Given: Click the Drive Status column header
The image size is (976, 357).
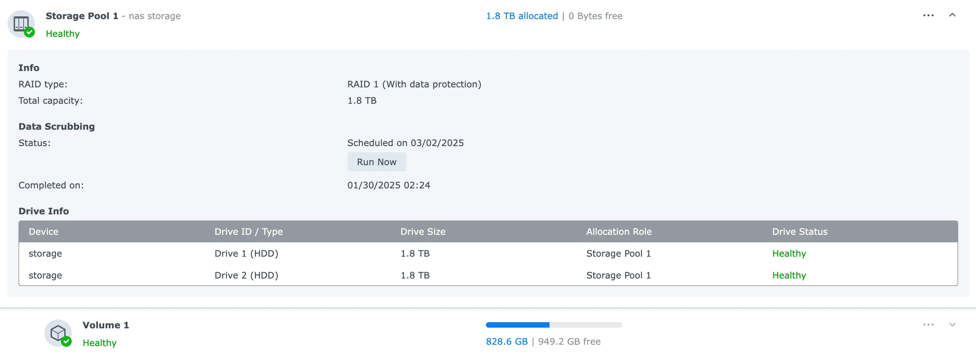Looking at the screenshot, I should (x=800, y=231).
